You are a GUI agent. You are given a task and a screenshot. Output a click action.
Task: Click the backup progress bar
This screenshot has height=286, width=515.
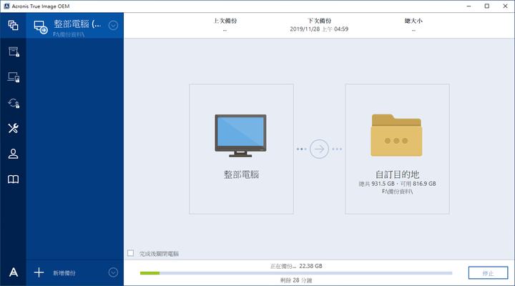(296, 273)
